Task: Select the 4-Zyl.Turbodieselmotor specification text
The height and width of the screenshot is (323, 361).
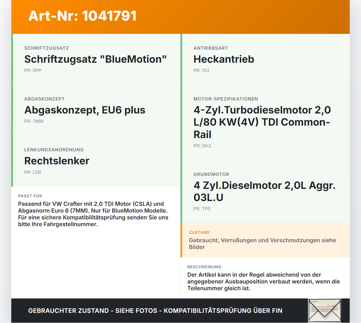Action: tap(262, 122)
